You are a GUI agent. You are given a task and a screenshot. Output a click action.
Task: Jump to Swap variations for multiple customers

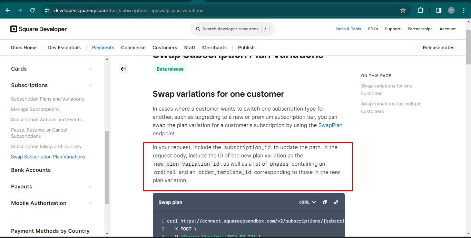[391, 107]
